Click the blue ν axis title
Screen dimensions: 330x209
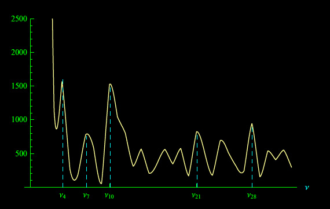pyautogui.click(x=307, y=187)
